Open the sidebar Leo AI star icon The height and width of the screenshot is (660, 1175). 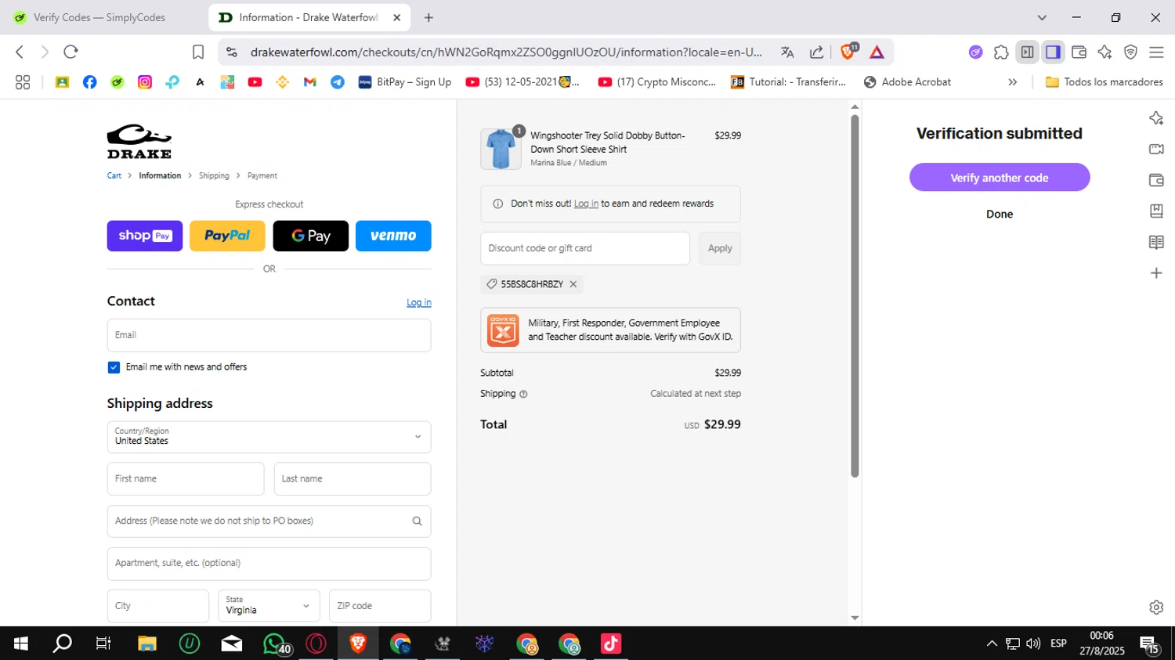pos(1156,118)
